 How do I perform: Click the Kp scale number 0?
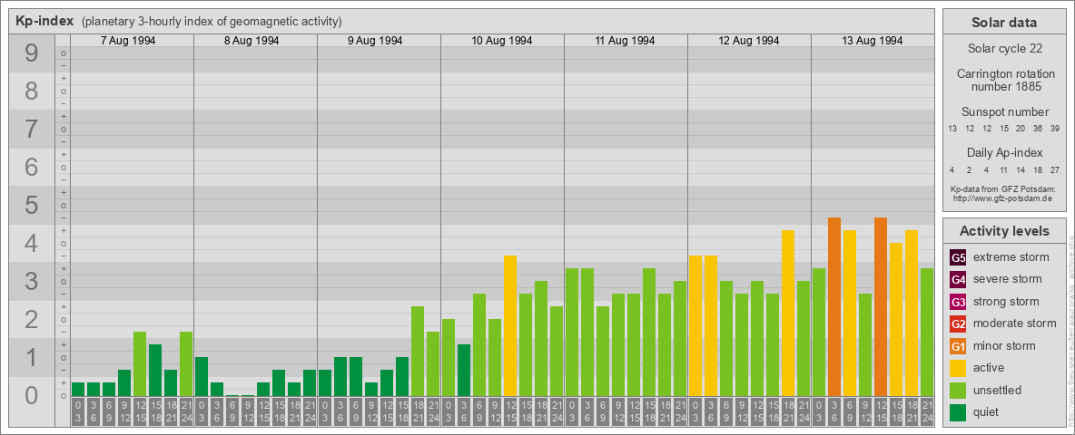[x=32, y=395]
